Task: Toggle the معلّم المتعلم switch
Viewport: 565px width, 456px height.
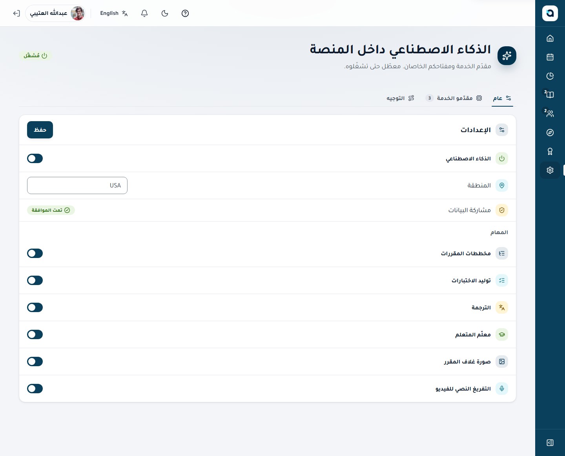Action: 35,334
